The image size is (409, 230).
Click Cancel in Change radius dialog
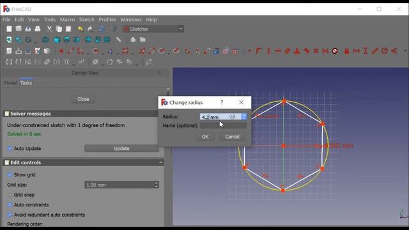click(x=232, y=137)
